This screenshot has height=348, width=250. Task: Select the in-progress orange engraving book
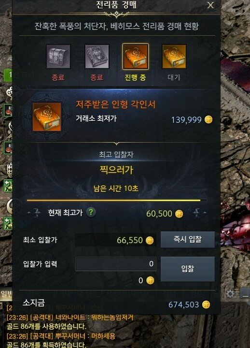tap(136, 57)
